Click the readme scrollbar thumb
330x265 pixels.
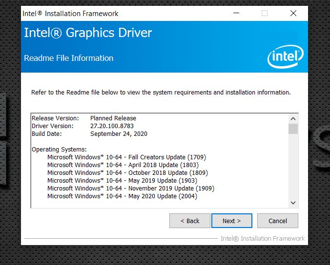(x=293, y=129)
